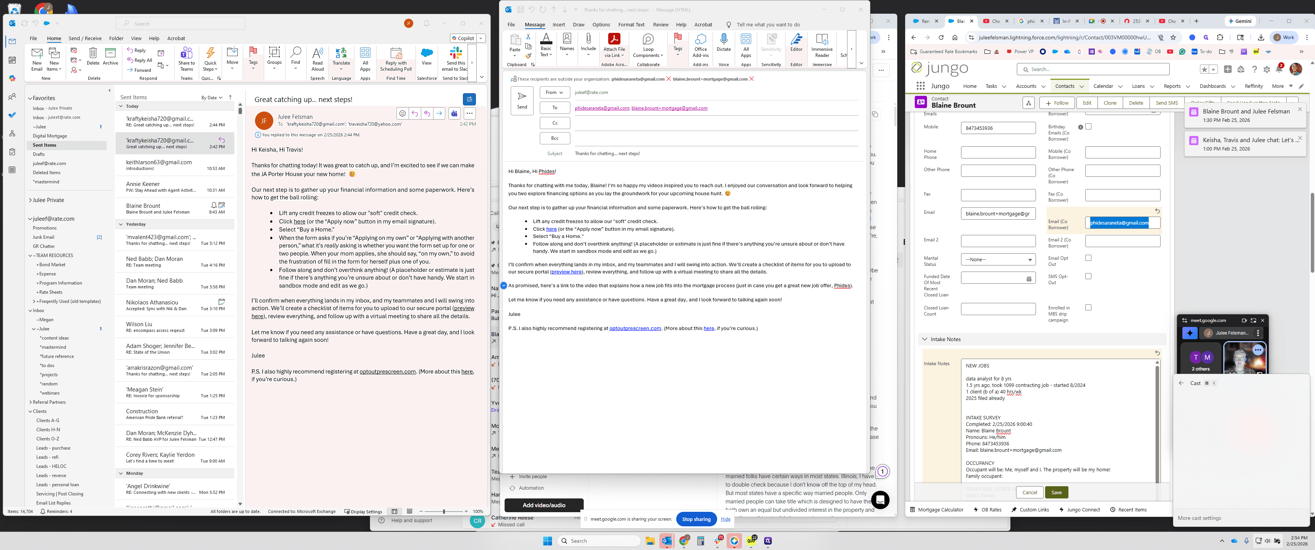The height and width of the screenshot is (550, 1315).
Task: Click Attach File via Link in message window
Action: tap(614, 45)
